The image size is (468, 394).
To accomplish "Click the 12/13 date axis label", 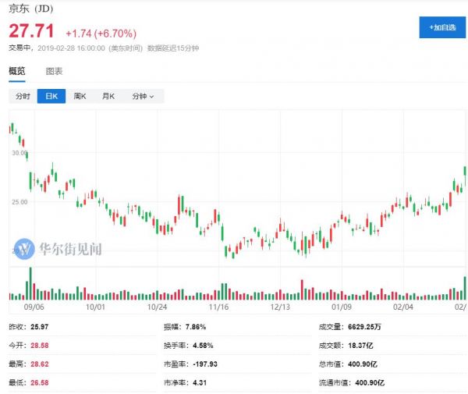I will (281, 307).
